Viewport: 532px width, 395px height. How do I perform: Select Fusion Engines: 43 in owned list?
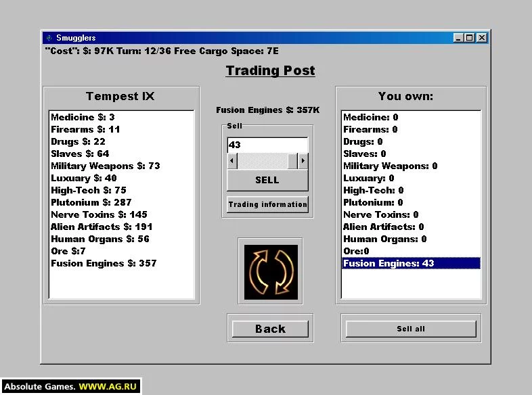(x=389, y=263)
